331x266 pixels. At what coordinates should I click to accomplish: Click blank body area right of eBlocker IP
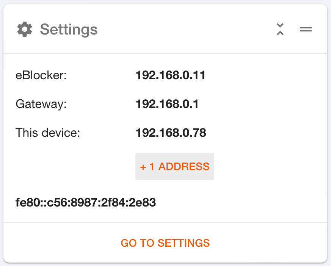pyautogui.click(x=264, y=75)
